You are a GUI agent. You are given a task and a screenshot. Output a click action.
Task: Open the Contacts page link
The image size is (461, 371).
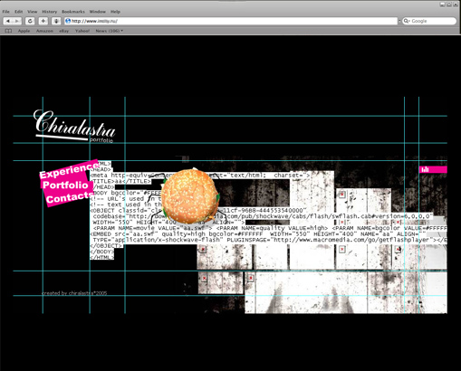(x=69, y=197)
